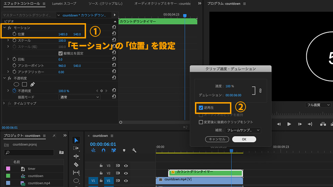
Task: Expand the 回転 parameter
Action: [x=8, y=59]
